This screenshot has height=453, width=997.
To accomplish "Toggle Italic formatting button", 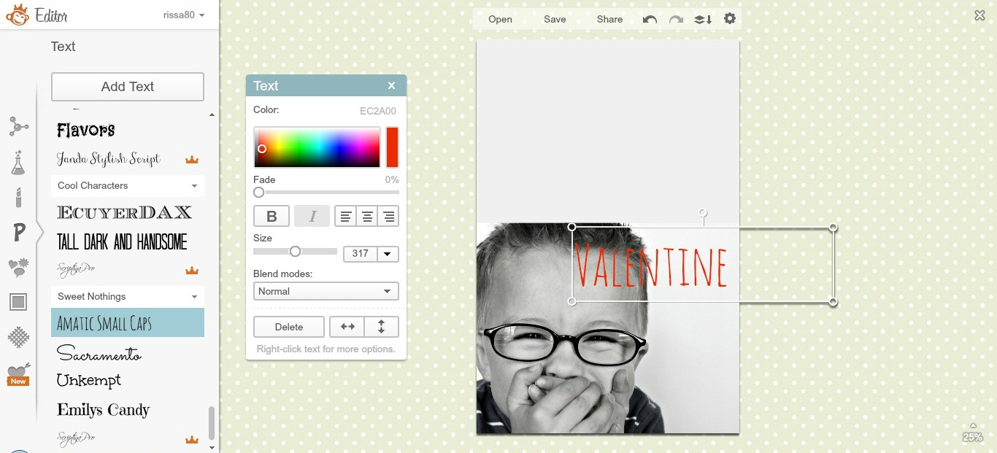I will (312, 216).
